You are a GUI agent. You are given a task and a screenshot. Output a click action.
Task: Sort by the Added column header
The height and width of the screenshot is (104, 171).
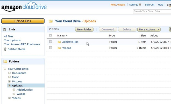point(154,36)
